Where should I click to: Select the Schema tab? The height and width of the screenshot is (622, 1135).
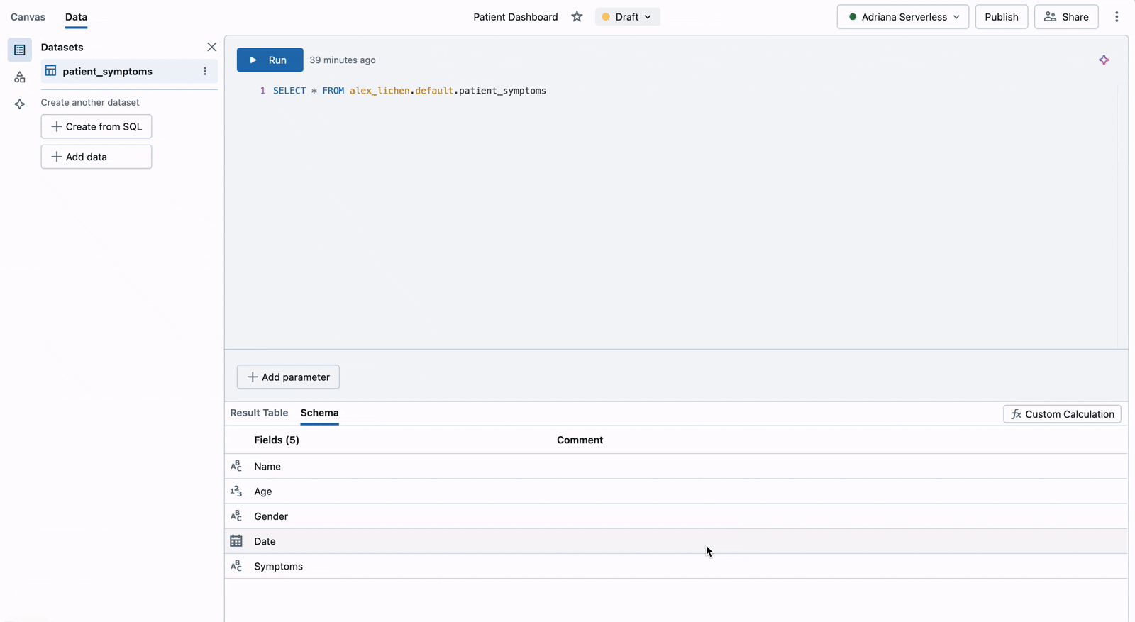pos(319,413)
